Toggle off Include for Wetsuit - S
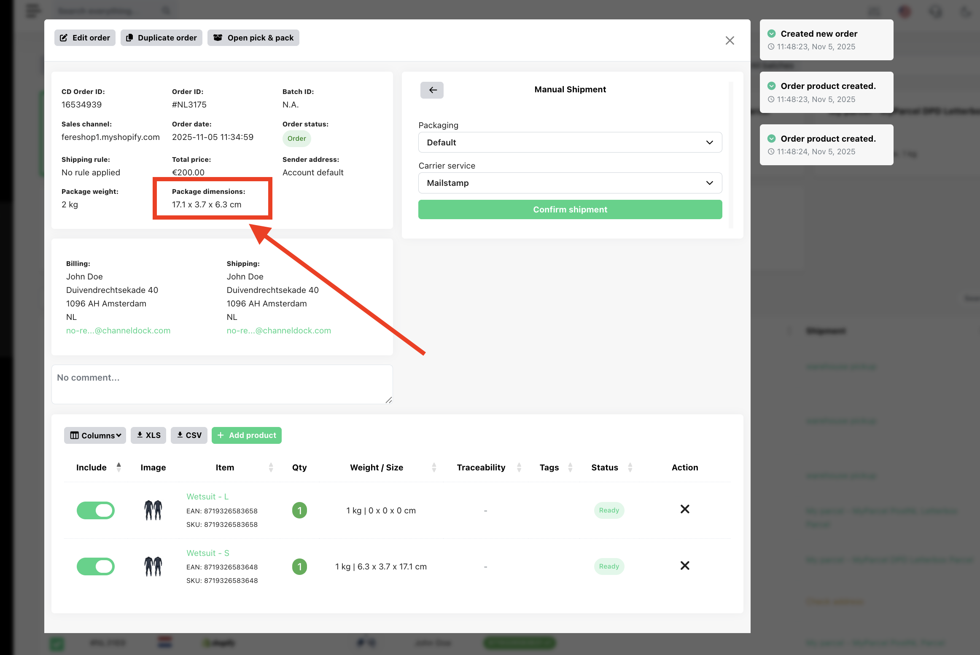Viewport: 980px width, 655px height. point(96,566)
